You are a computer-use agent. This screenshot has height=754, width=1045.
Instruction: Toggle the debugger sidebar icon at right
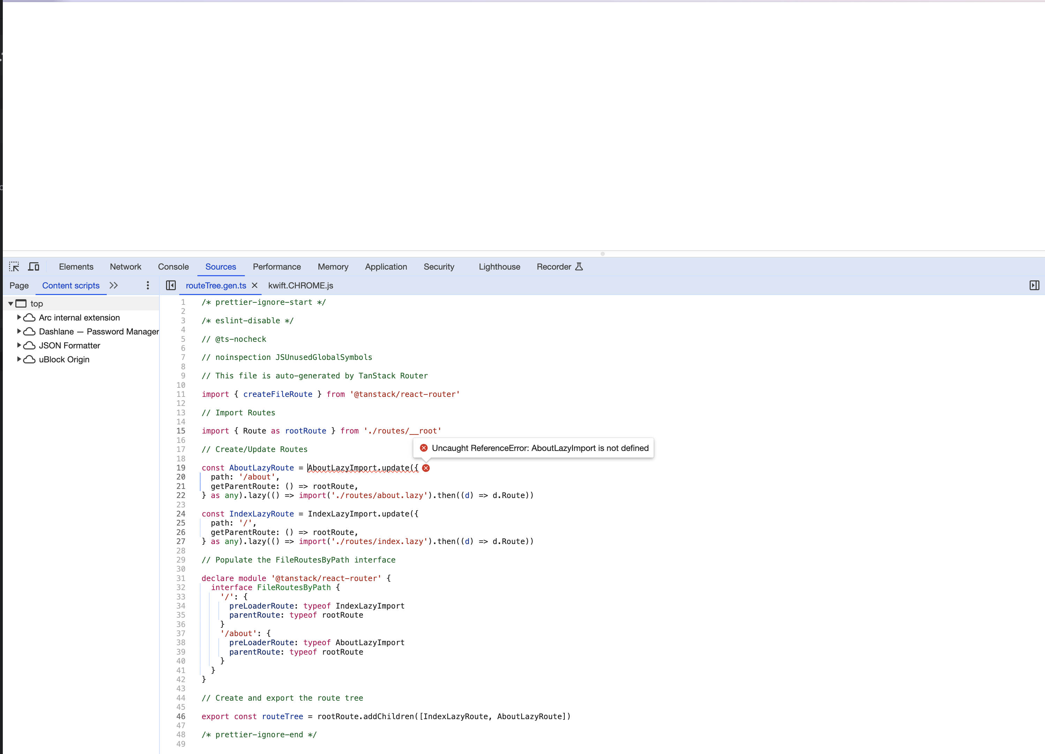tap(1034, 286)
